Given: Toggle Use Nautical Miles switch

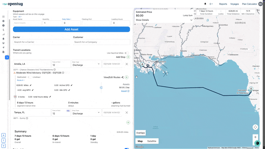Looking at the screenshot, I should pyautogui.click(x=127, y=53).
